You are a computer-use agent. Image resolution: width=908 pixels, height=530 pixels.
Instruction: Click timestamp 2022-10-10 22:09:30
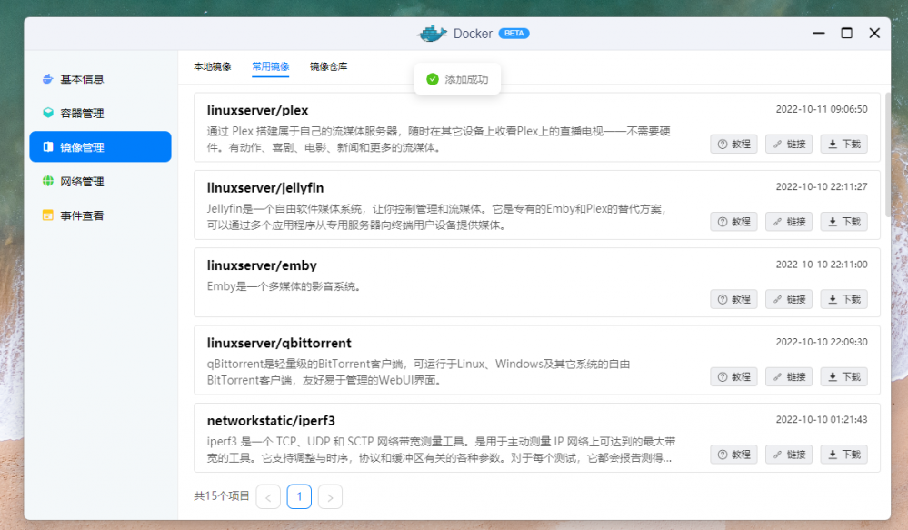tap(822, 343)
